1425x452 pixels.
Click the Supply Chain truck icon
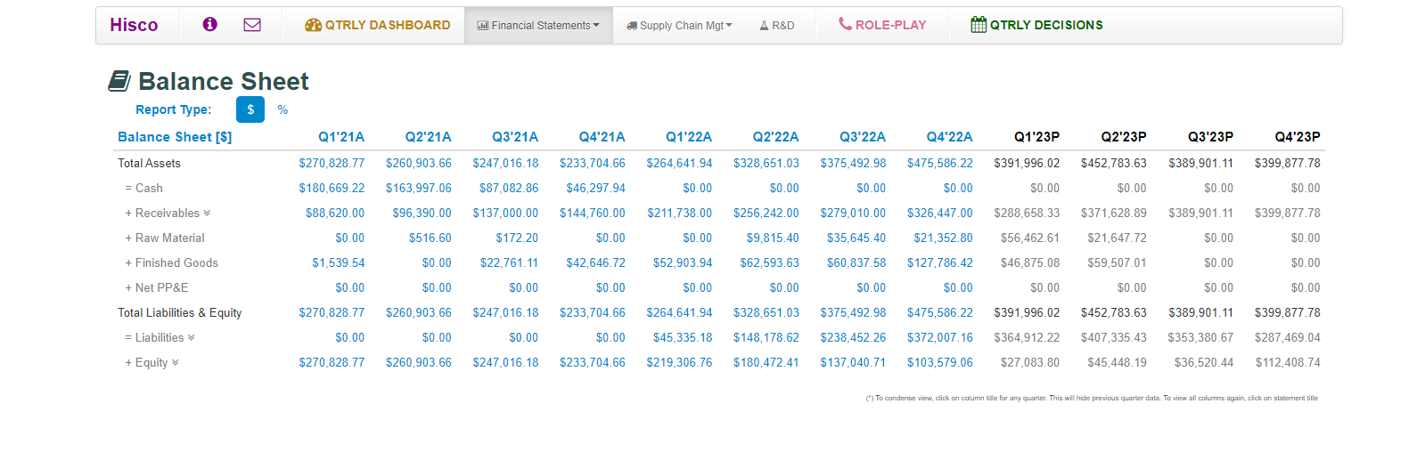[x=632, y=26]
